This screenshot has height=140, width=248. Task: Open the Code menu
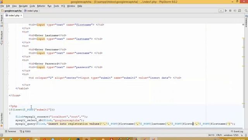click(x=32, y=6)
